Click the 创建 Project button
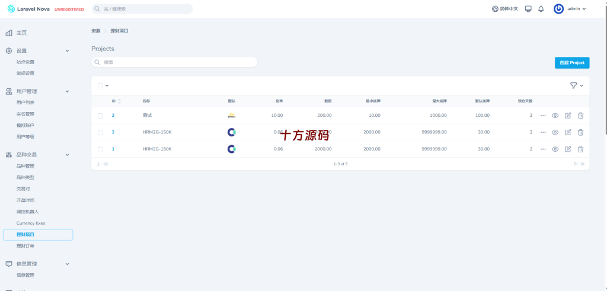This screenshot has width=607, height=291. [572, 63]
